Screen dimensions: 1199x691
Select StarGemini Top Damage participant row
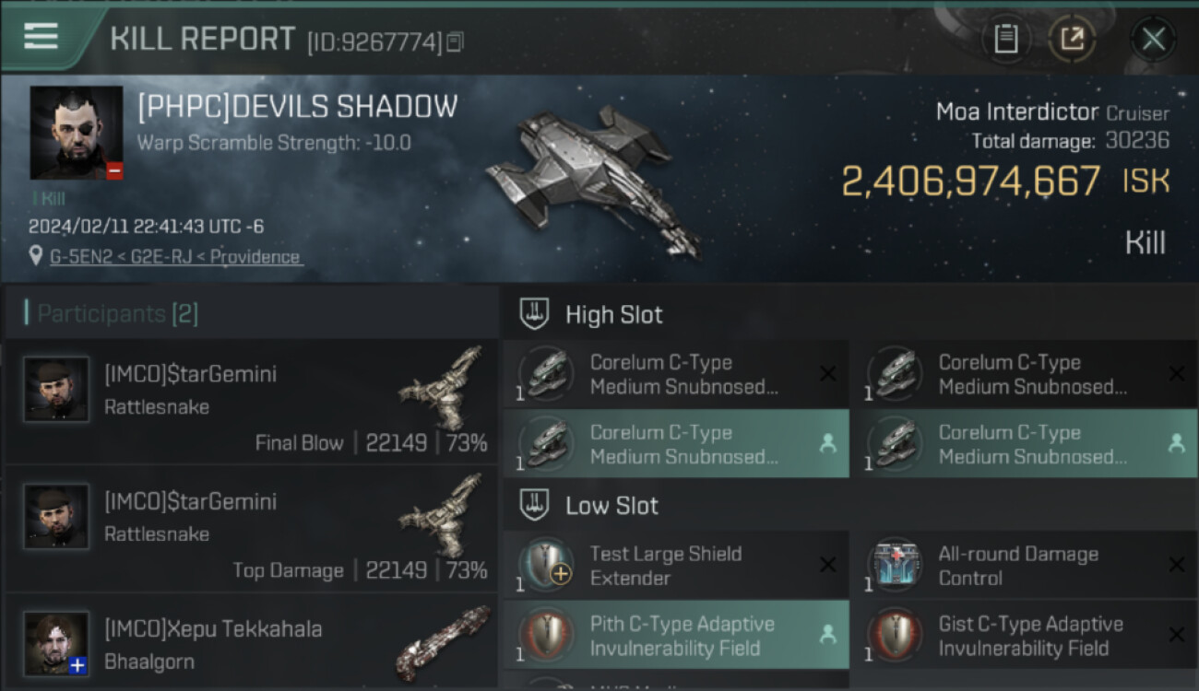252,529
